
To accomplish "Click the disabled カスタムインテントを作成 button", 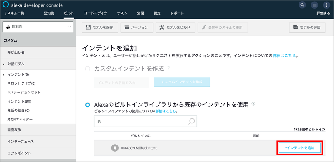I will click(182, 82).
